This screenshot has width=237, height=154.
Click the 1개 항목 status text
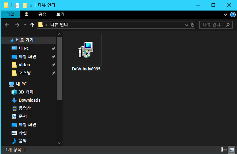[14, 150]
